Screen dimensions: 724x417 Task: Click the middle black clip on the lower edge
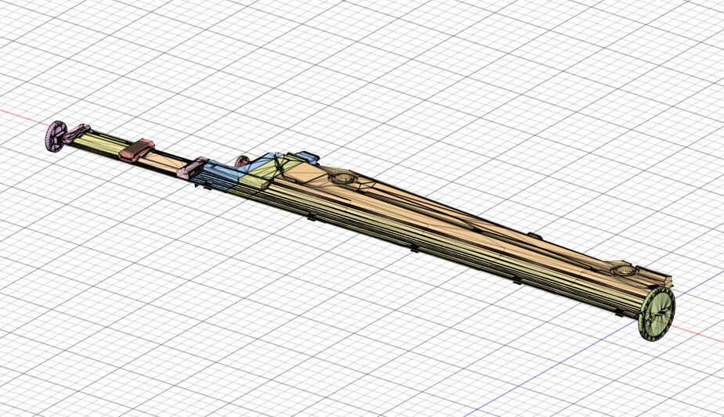tap(414, 249)
